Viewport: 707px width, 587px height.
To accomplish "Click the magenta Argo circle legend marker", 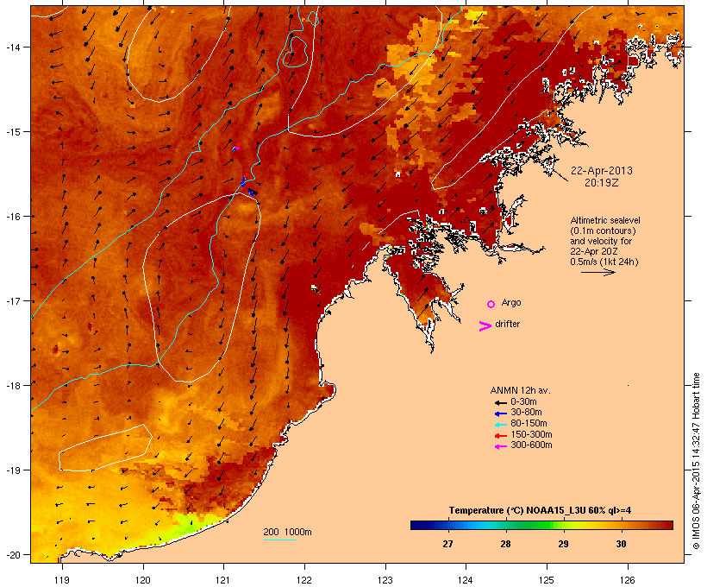I will [491, 304].
